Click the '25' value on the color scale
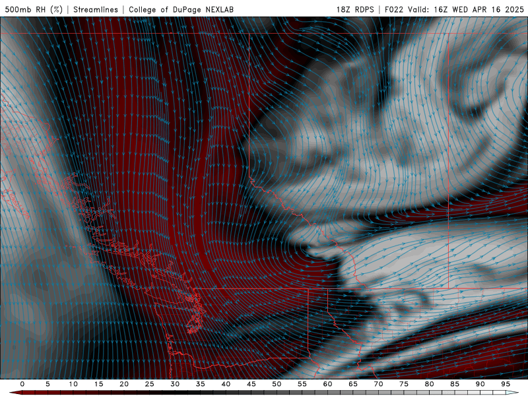Viewport: 528px width, 396px height. coord(150,384)
